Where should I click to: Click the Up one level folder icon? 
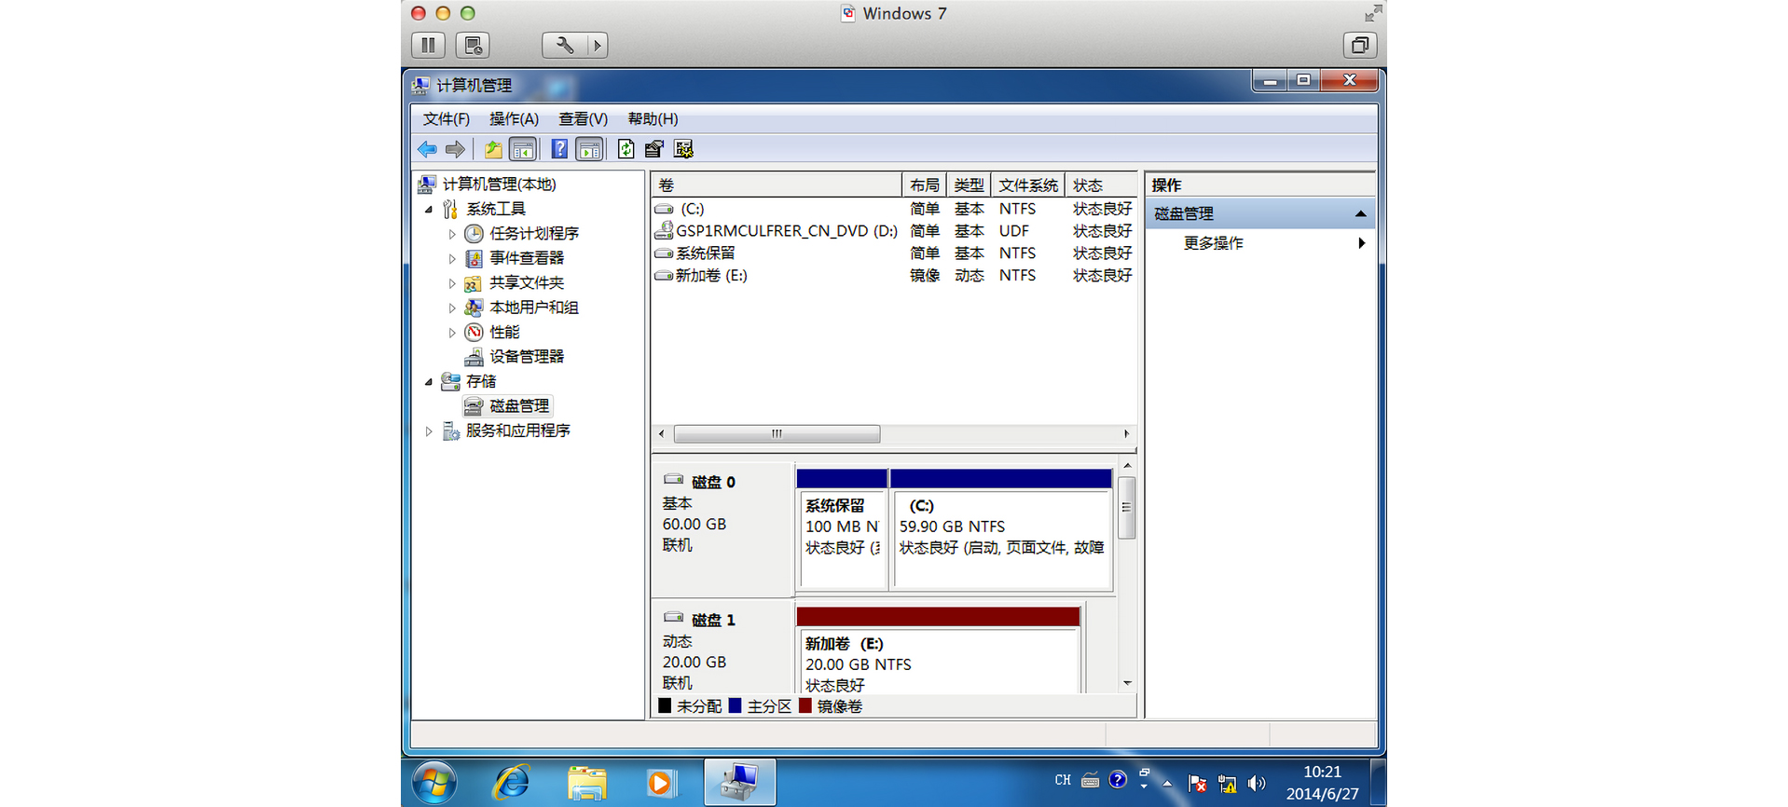coord(493,149)
